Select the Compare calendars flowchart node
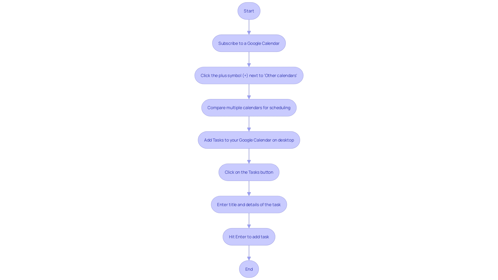The image size is (498, 280). pyautogui.click(x=249, y=108)
